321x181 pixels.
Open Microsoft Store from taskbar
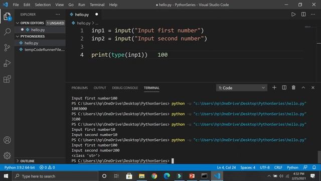coord(129,176)
